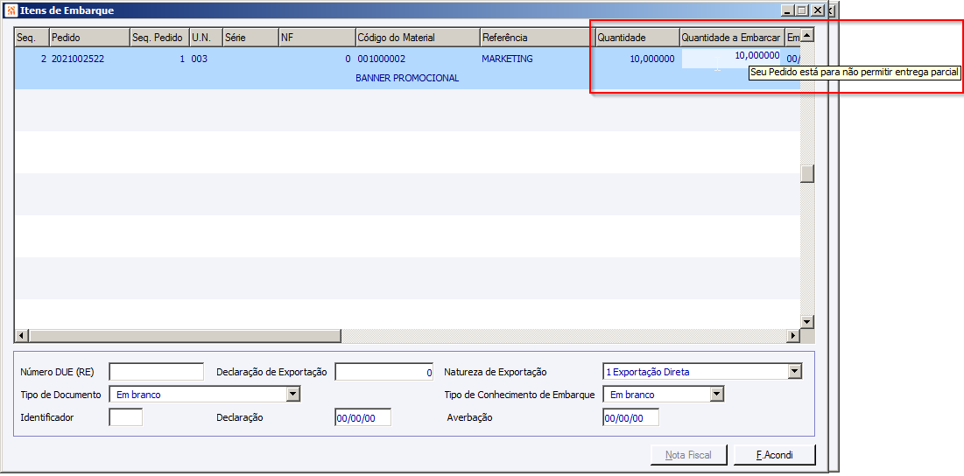This screenshot has height=476, width=964.
Task: Expand the Tipo de Documento combo box
Action: (292, 395)
